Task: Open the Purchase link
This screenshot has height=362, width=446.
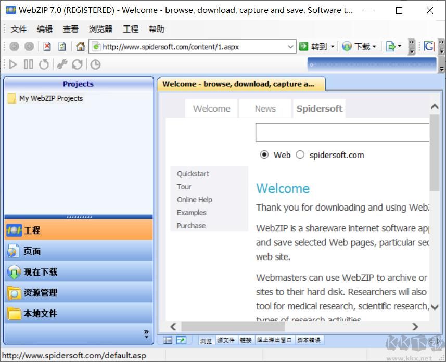Action: (191, 226)
